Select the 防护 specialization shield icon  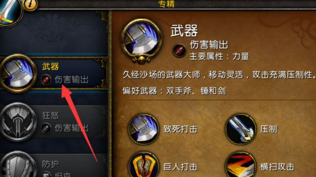(x=19, y=165)
